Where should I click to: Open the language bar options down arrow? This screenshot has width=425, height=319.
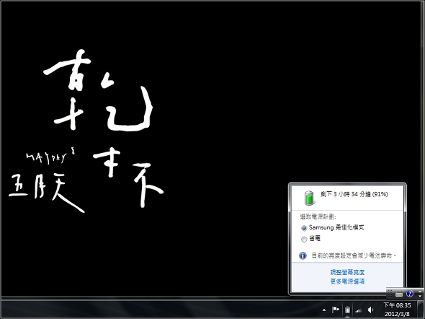(x=420, y=296)
